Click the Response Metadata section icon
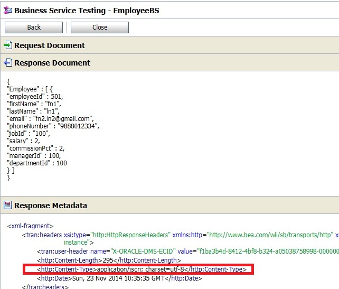 (7, 206)
